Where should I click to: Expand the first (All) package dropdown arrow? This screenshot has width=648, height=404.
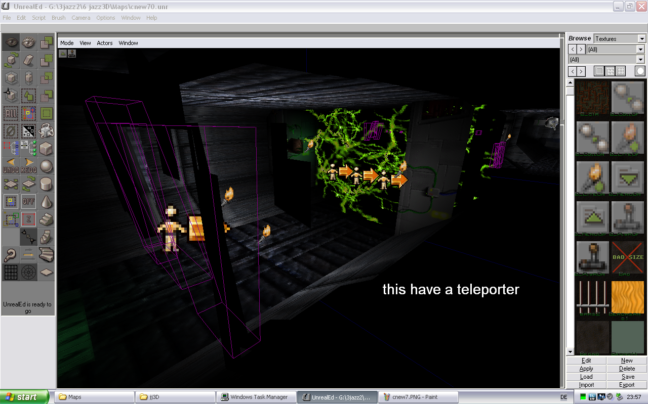[640, 50]
